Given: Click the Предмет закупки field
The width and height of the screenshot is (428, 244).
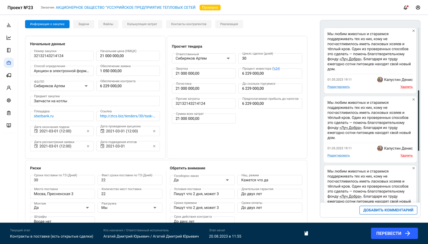Looking at the screenshot, I should [x=95, y=101].
